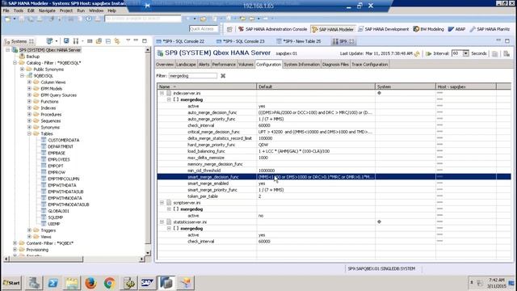Open the Diagnosis Files tab

(x=335, y=65)
